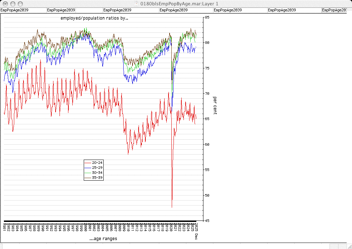Image resolution: width=352 pixels, height=249 pixels.
Task: Click the 'per cent' y-axis label
Action: [x=215, y=105]
